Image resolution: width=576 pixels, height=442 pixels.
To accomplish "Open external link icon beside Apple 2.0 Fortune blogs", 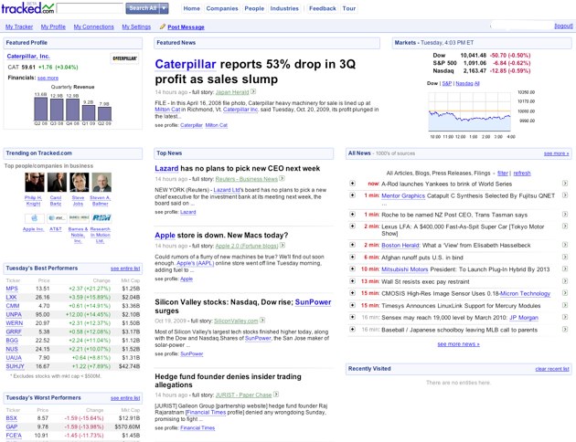I will pos(283,246).
